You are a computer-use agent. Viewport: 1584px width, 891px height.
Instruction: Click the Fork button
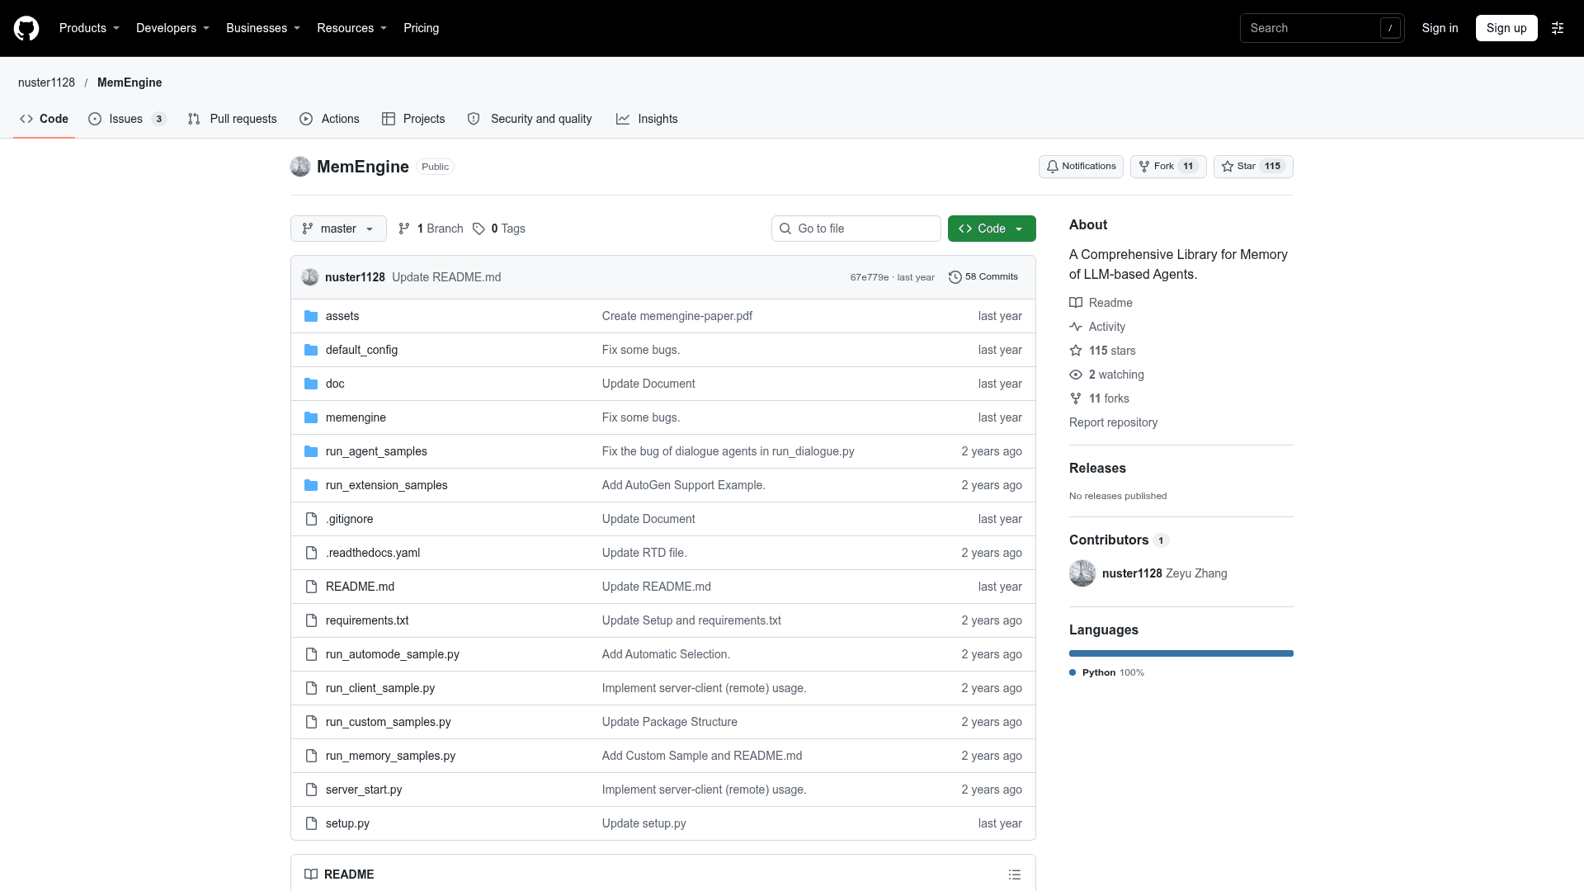[x=1168, y=167]
